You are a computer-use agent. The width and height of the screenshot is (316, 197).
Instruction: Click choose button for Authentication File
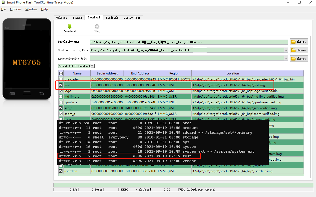299,58
